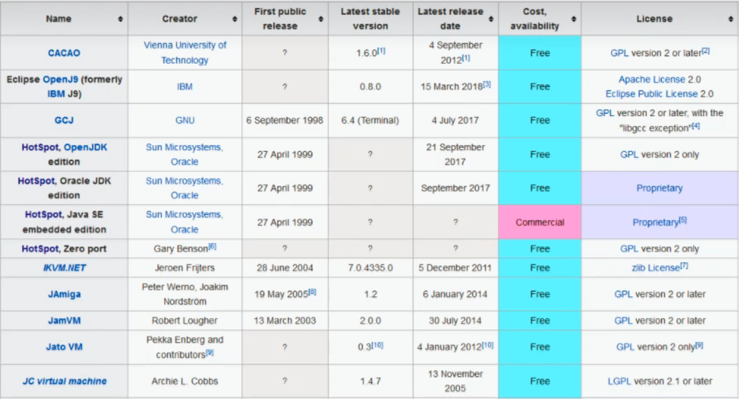Select text 'Archie L. Cobbs'
The width and height of the screenshot is (739, 399).
[x=184, y=381]
